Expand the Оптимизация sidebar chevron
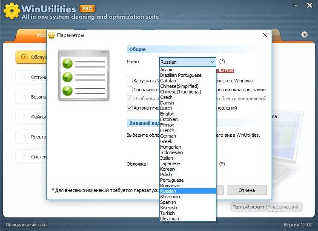This screenshot has height=231, width=318. pos(24,77)
